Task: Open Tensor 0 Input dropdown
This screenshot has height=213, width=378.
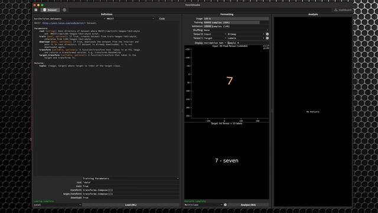Action: coord(215,34)
